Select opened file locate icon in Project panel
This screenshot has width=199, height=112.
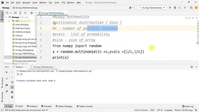click(15, 13)
